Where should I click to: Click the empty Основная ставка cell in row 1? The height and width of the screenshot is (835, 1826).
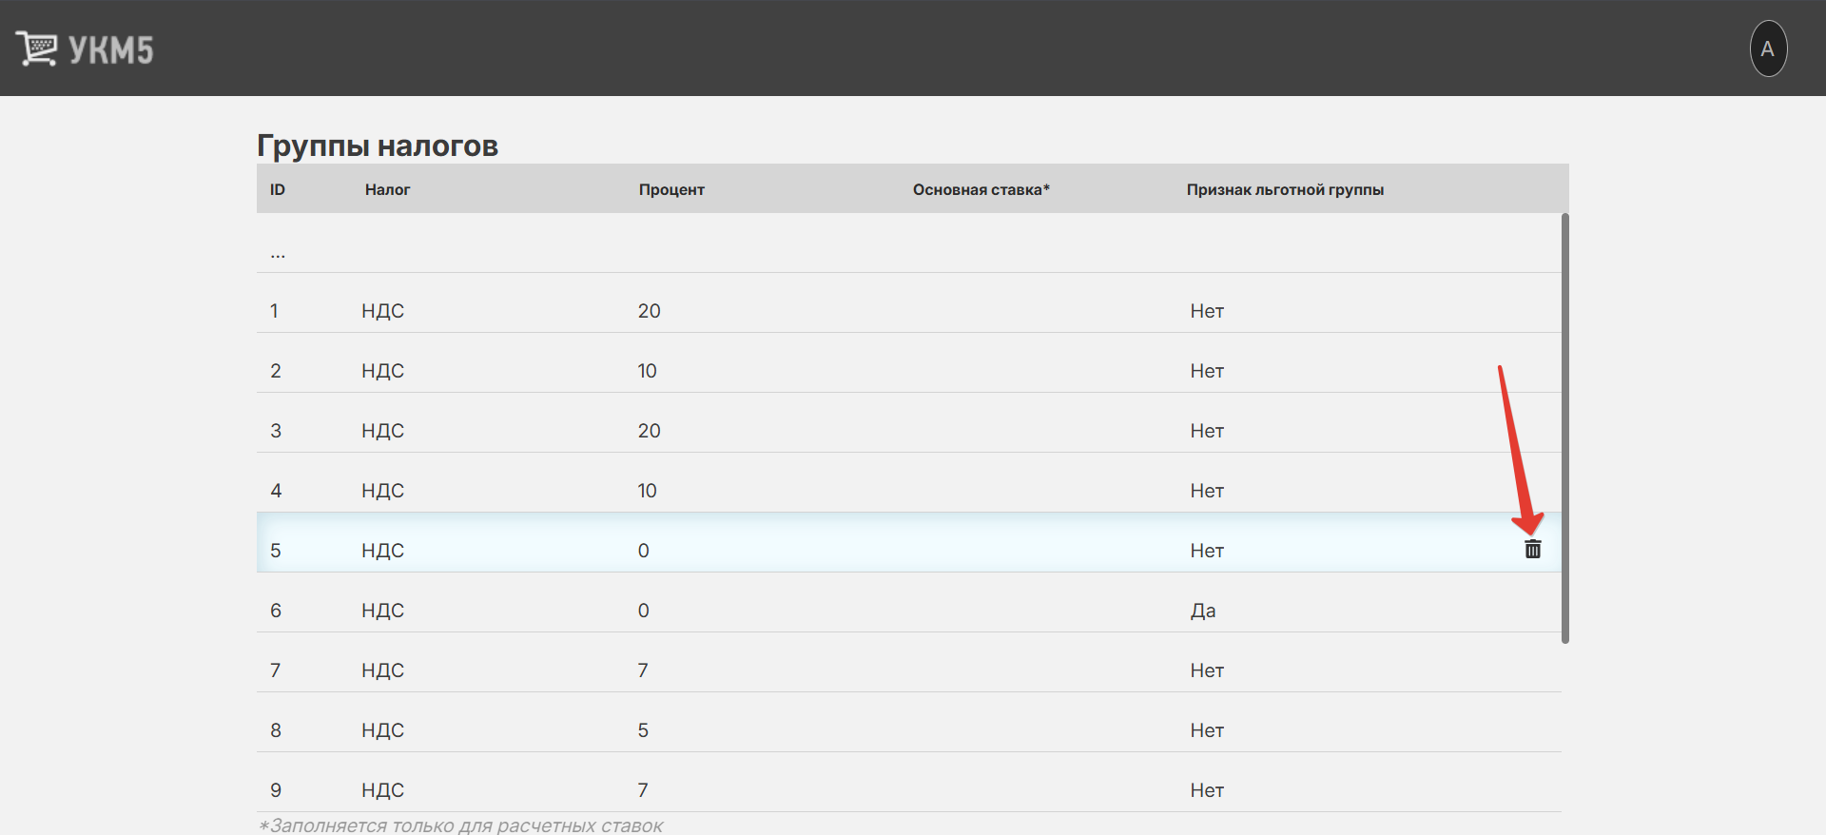coord(980,311)
